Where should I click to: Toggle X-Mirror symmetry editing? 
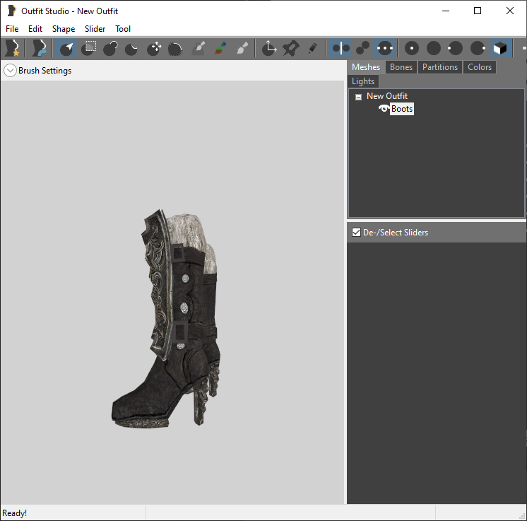pos(341,49)
